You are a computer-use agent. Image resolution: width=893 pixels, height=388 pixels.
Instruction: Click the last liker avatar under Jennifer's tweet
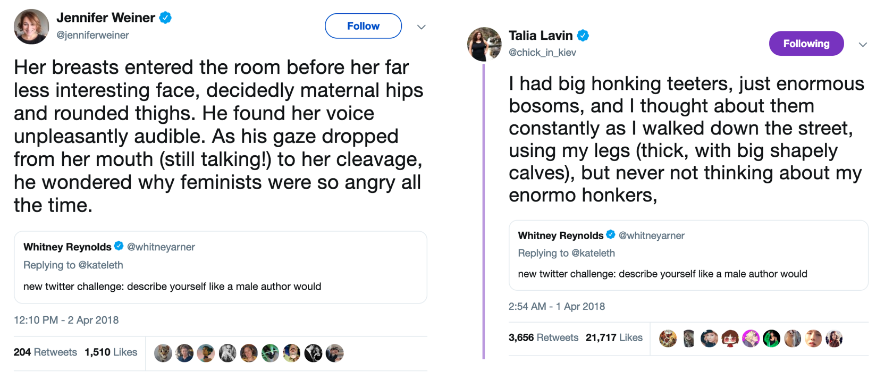(334, 353)
